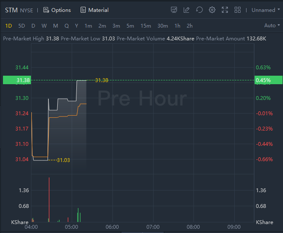Select the W weekly timeframe
283x233 pixels.
(44, 26)
